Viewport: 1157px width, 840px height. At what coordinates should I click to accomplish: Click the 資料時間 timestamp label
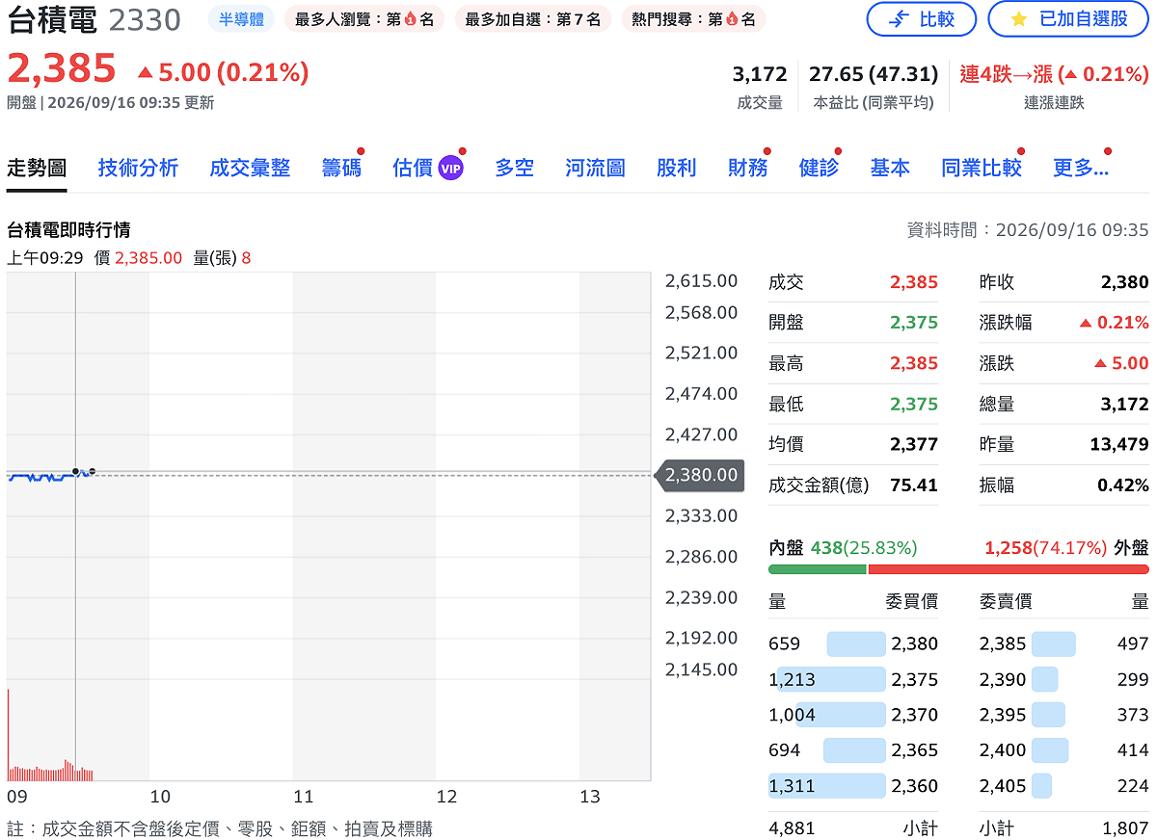click(x=1028, y=230)
